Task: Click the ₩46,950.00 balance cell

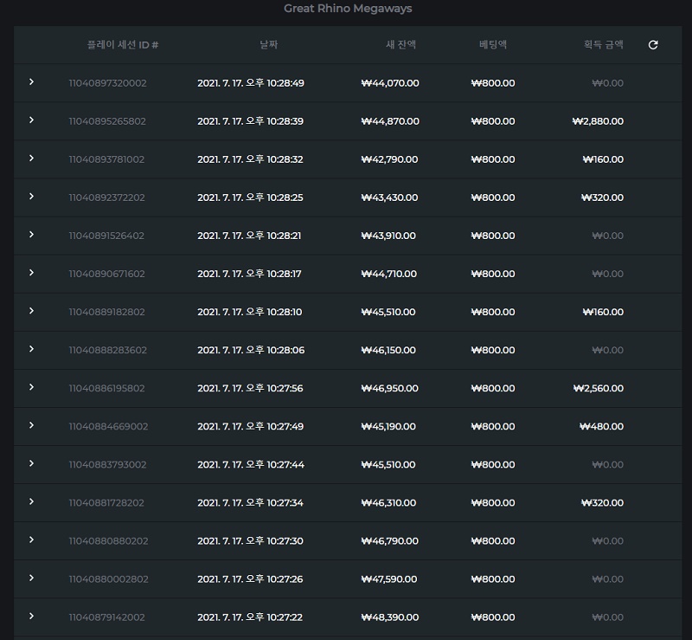Action: (x=390, y=388)
